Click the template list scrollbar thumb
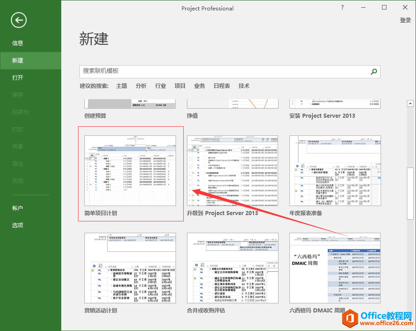Screen dimensions: 416x331 410,193
